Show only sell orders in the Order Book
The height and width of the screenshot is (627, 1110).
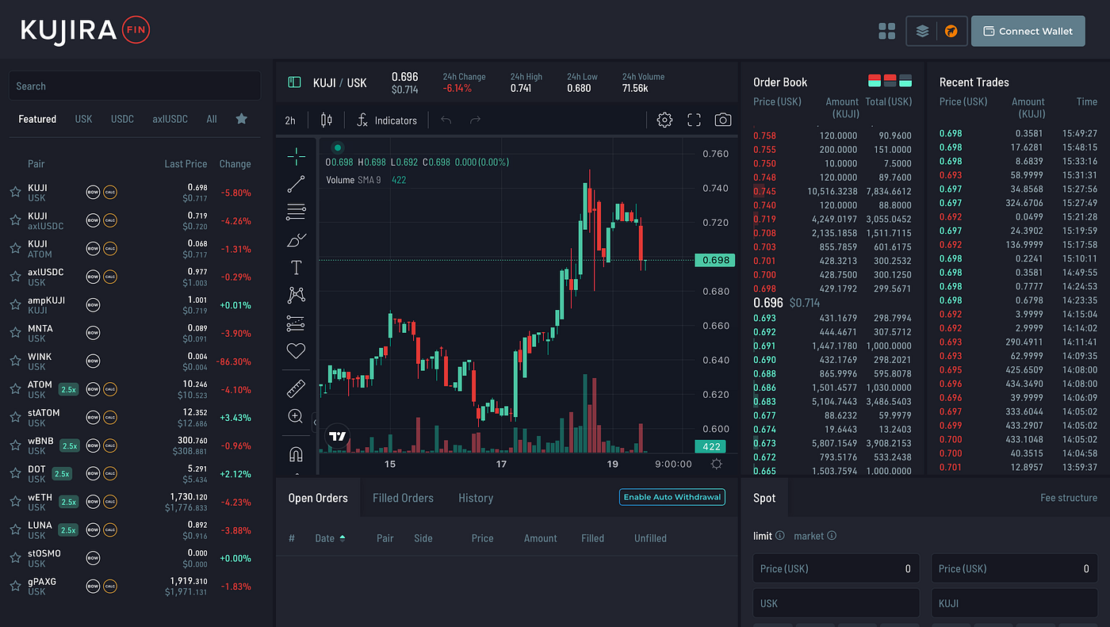(x=889, y=79)
